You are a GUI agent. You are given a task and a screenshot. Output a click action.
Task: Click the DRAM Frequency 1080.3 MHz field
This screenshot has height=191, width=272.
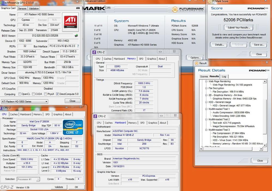(x=144, y=83)
